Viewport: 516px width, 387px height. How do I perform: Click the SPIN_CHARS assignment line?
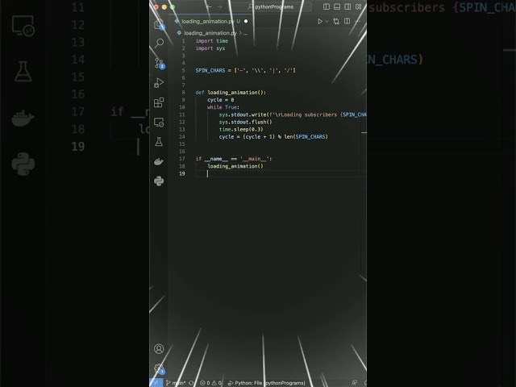point(245,70)
